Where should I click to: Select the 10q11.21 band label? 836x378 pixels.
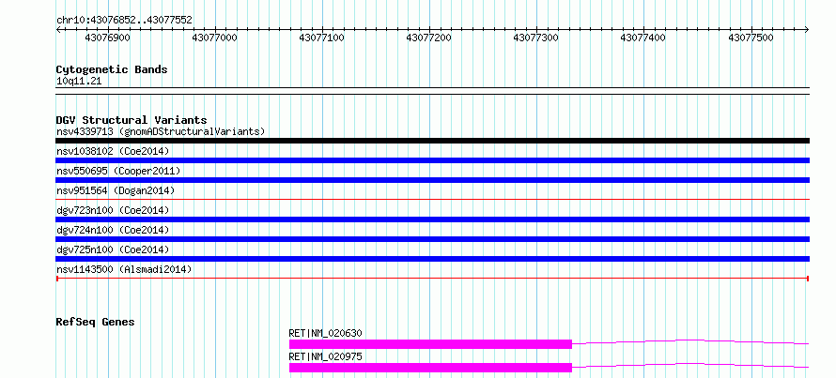point(79,82)
